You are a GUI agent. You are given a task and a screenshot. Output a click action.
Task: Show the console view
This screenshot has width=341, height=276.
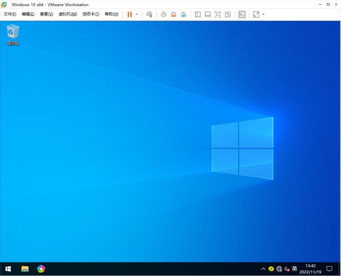click(x=242, y=15)
